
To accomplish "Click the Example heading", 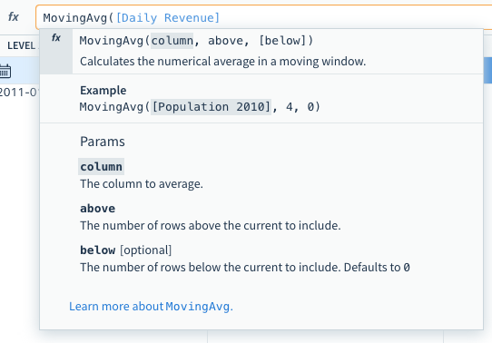I will 103,91.
